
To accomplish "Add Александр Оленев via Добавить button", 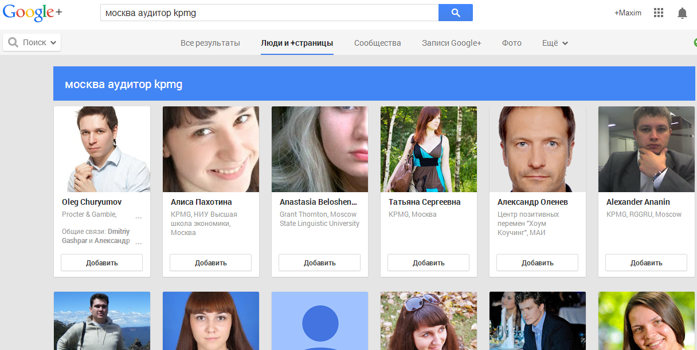I will (538, 262).
